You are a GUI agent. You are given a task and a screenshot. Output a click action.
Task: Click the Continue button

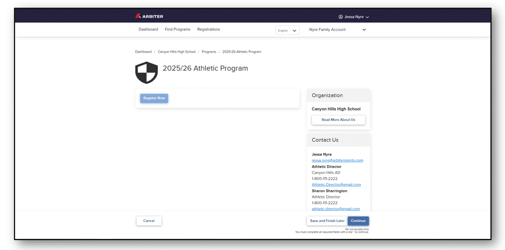(x=358, y=221)
